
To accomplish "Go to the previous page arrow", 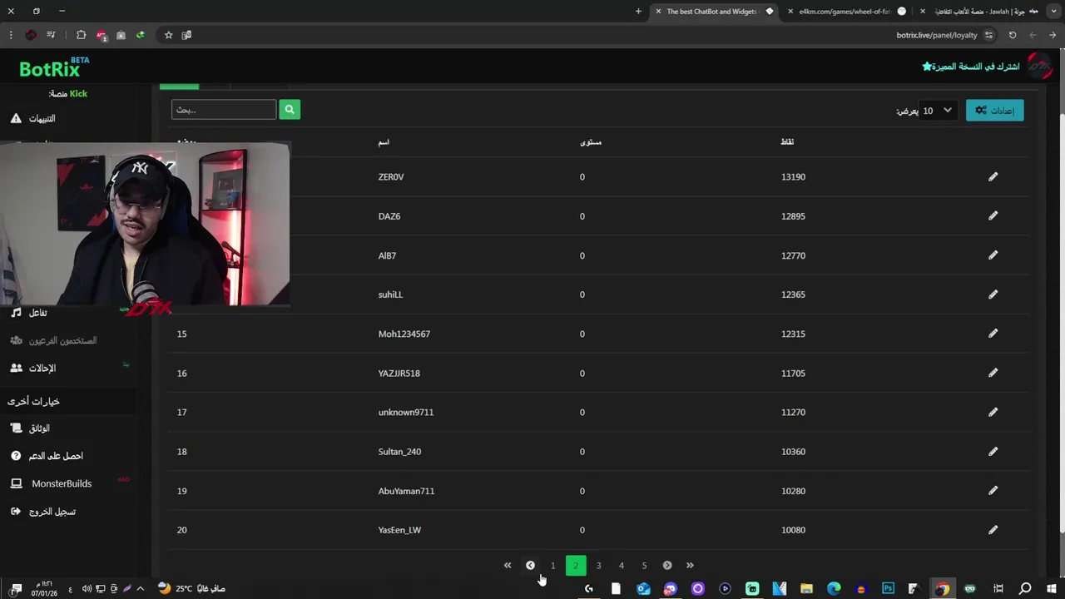I will [x=530, y=566].
